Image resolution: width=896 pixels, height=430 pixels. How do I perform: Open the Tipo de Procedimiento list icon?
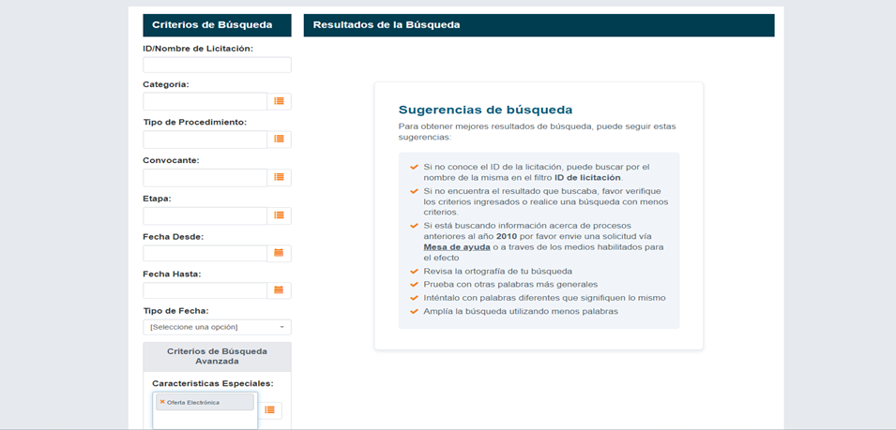click(x=279, y=139)
